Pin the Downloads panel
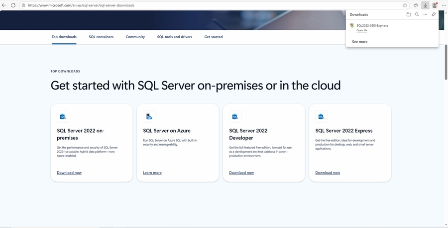Image resolution: width=448 pixels, height=228 pixels. (434, 14)
